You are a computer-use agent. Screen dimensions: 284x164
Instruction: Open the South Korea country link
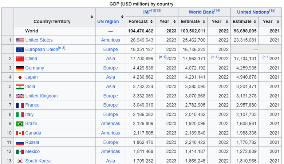tap(38, 161)
